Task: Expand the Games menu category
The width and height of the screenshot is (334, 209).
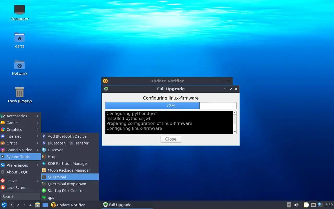Action: click(x=20, y=123)
